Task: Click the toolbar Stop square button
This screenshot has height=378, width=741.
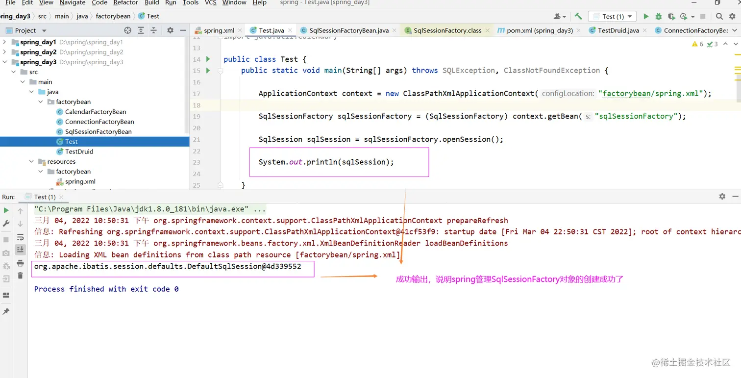Action: (x=703, y=16)
